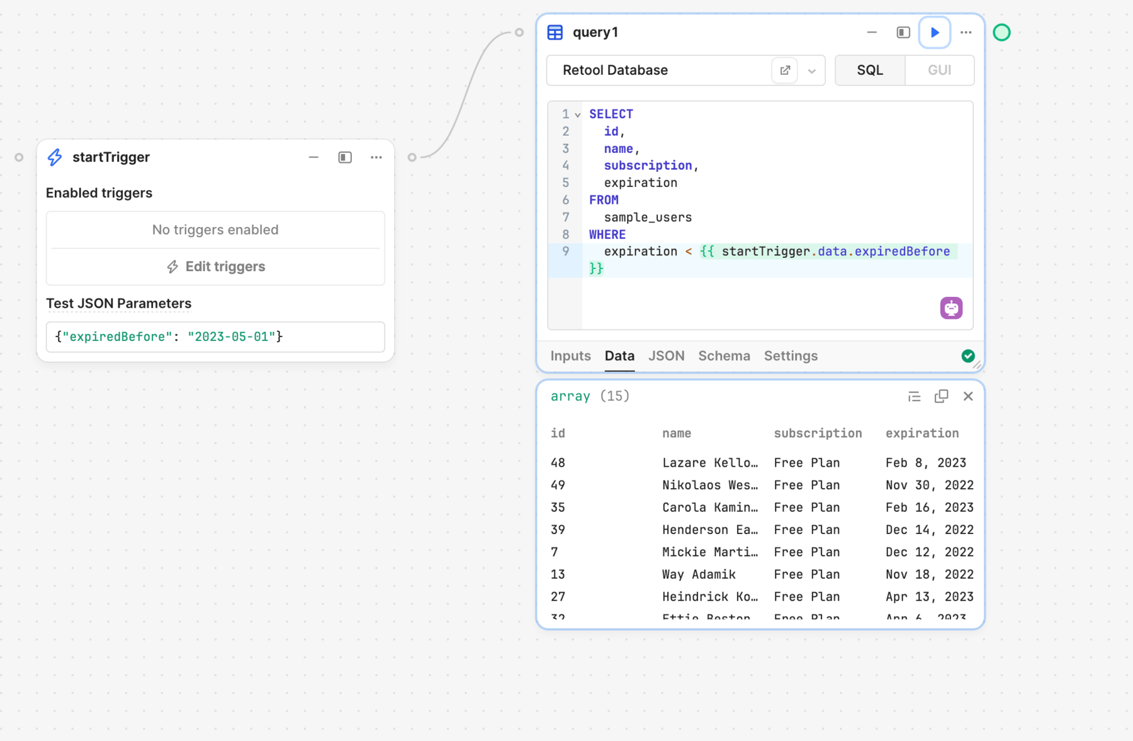Run query1 with the play button
The width and height of the screenshot is (1133, 741).
coord(935,32)
